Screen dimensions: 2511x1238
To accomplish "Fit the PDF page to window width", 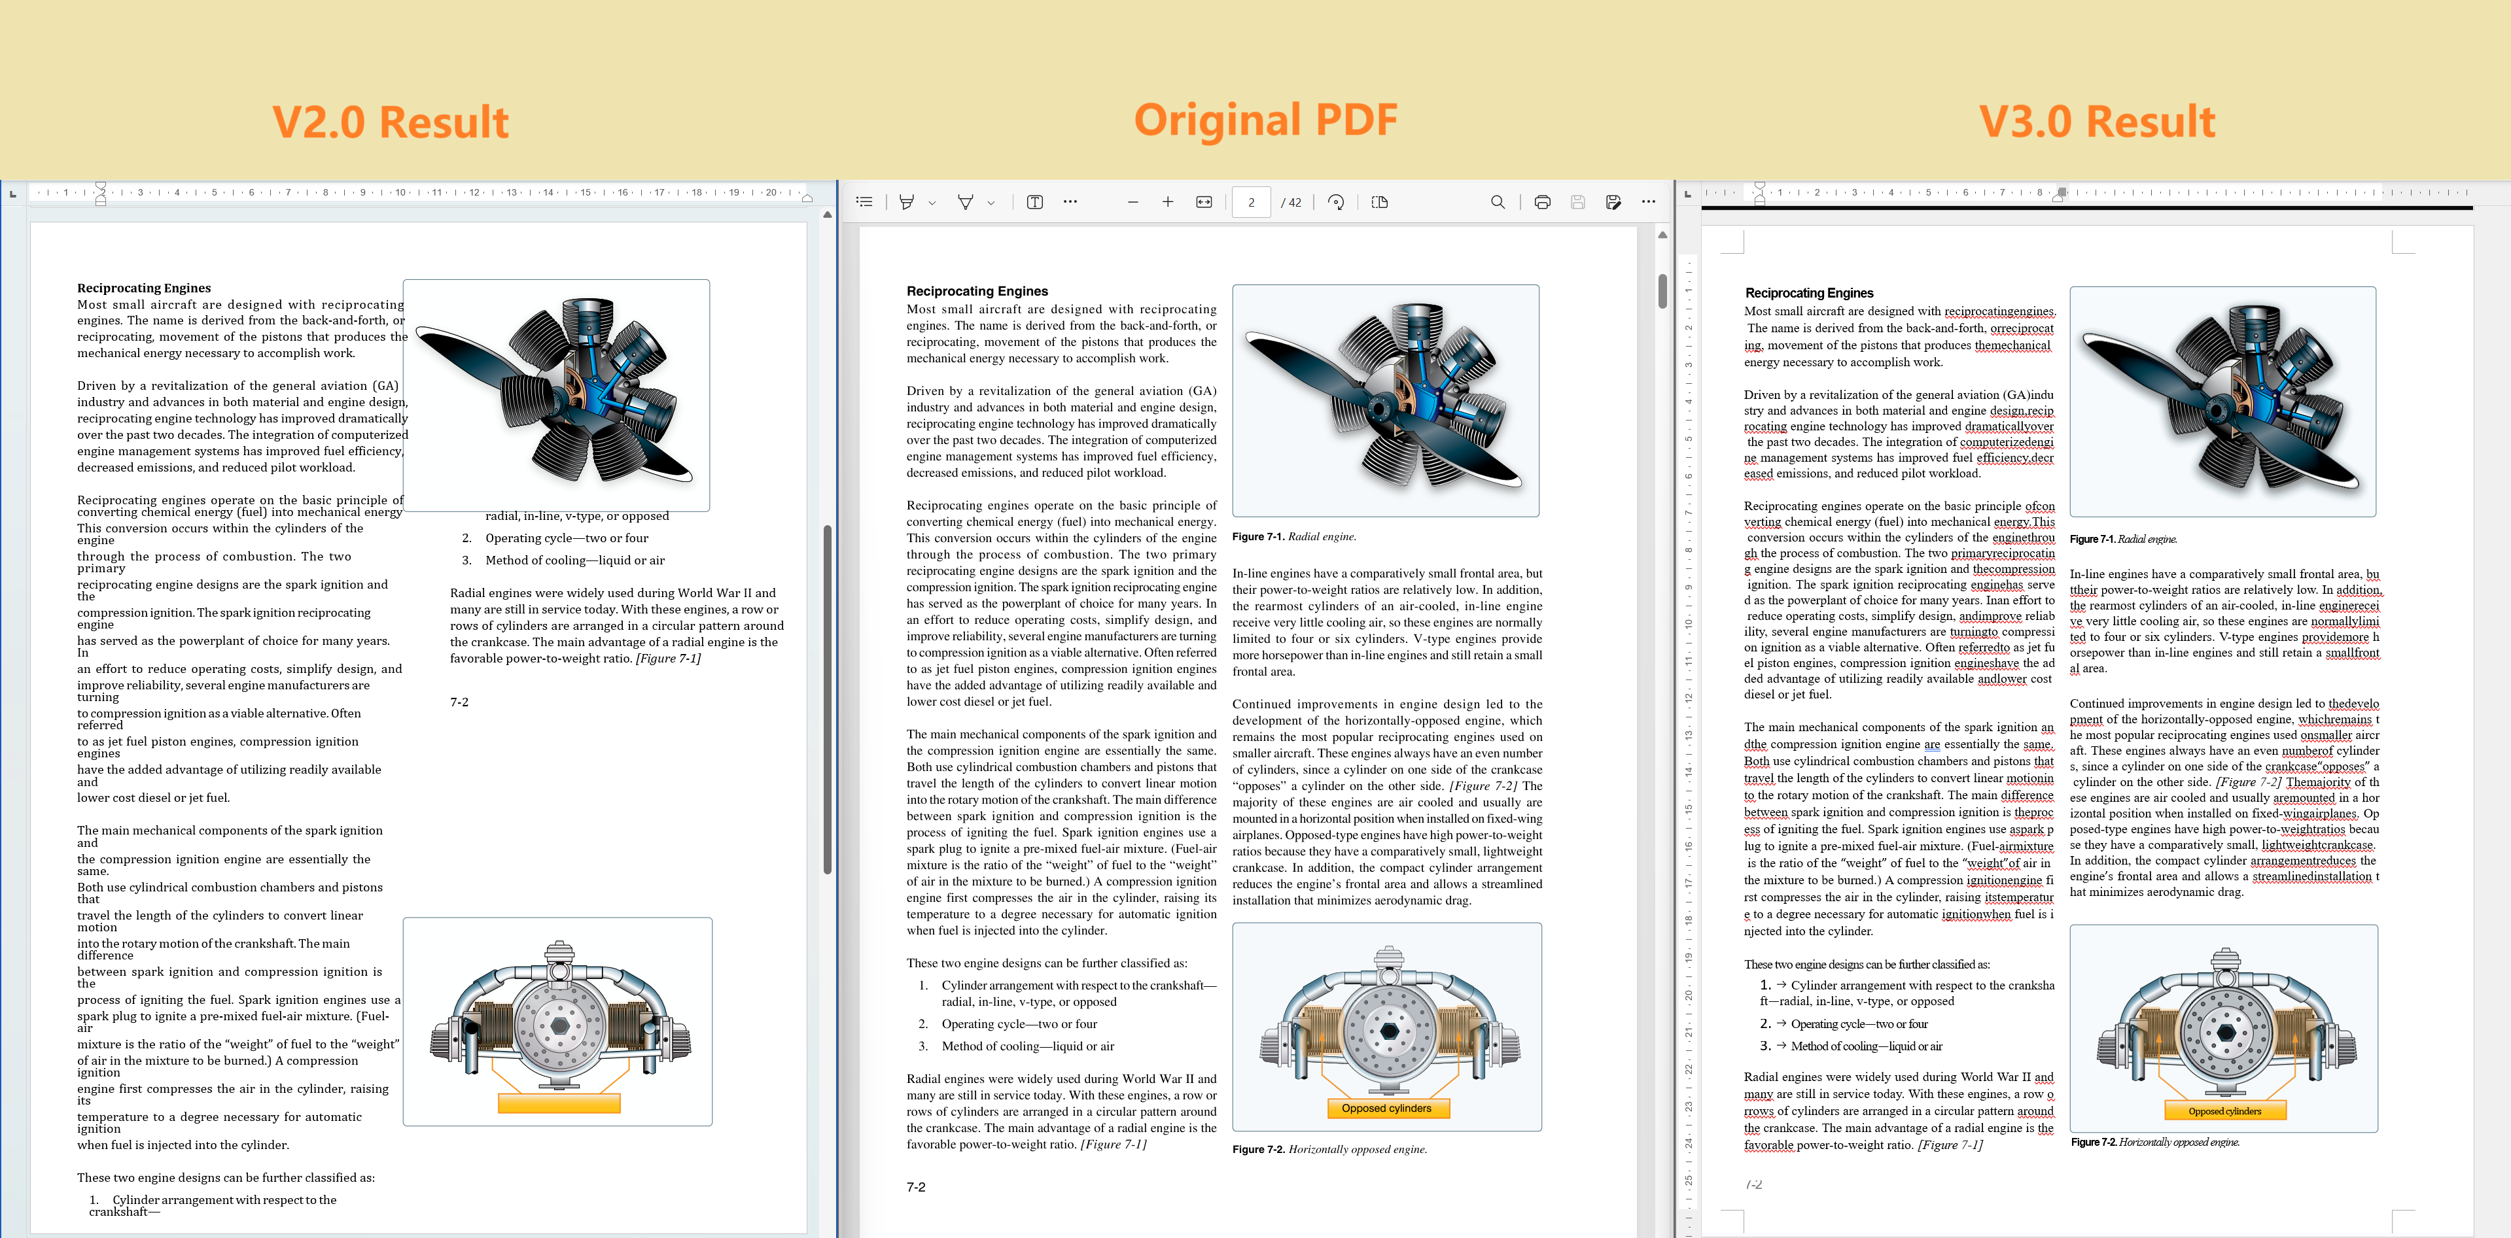I will pos(1205,201).
